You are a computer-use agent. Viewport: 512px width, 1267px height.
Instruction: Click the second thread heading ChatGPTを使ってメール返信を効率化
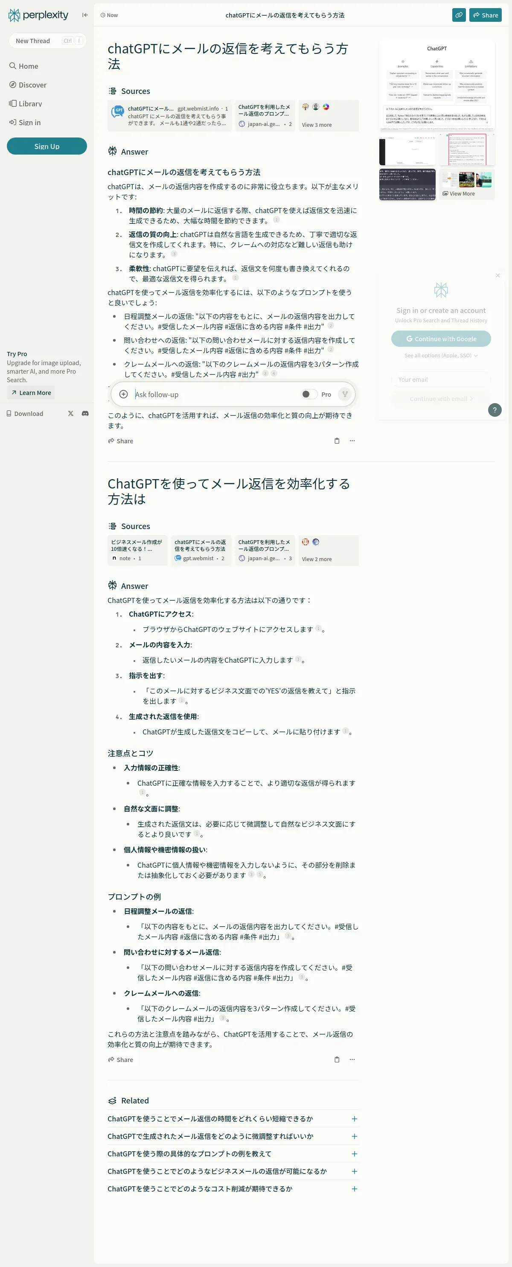coord(229,492)
